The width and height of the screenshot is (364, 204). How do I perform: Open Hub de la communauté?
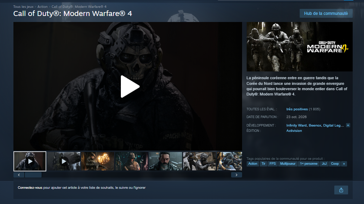pos(326,14)
